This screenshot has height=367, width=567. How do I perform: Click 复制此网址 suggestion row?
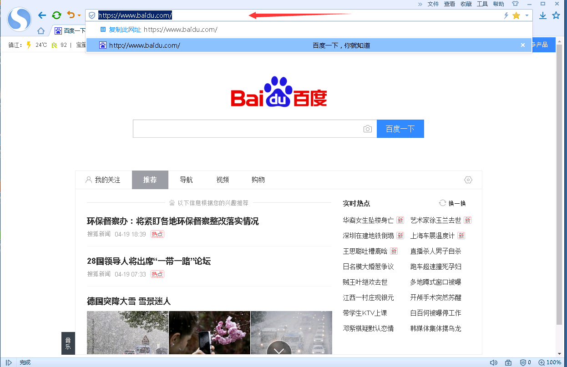(x=309, y=30)
